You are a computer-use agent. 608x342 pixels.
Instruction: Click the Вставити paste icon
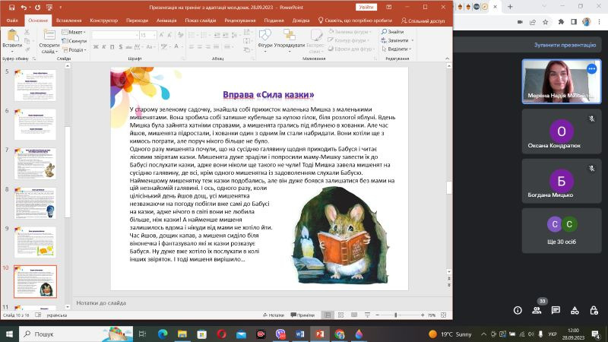(x=12, y=35)
